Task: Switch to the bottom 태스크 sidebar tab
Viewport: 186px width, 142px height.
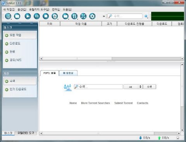Action: [8, 133]
